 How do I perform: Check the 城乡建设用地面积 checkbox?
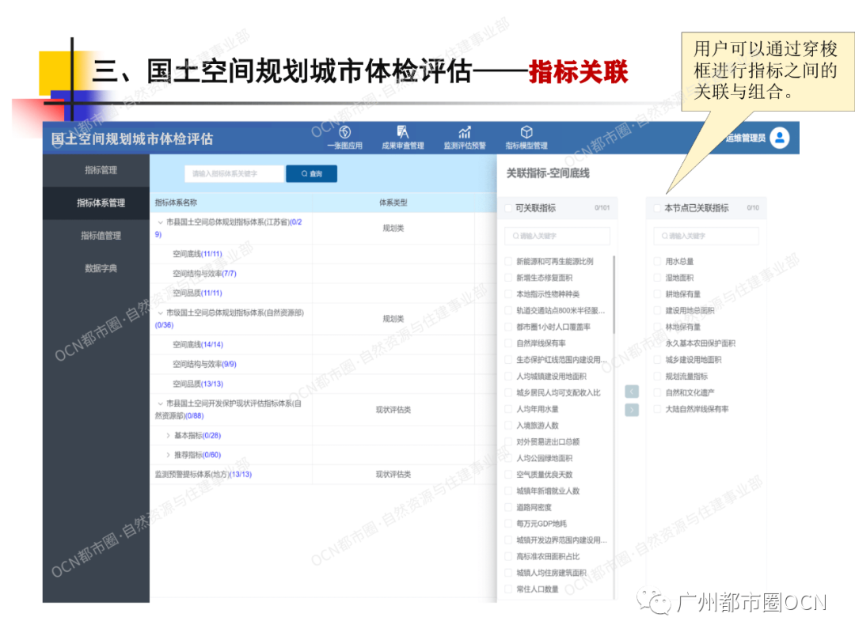[657, 359]
